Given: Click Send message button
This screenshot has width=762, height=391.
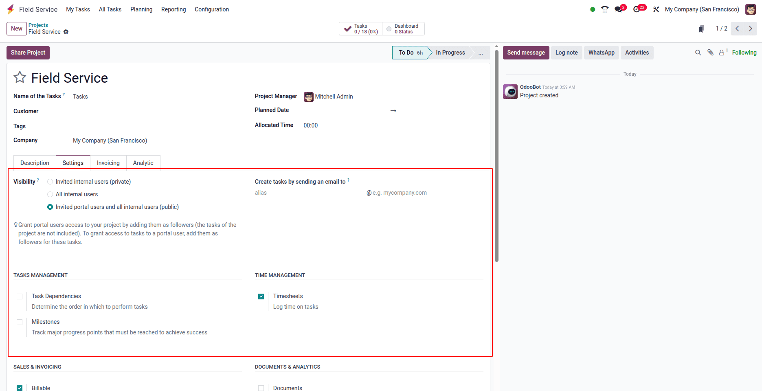Looking at the screenshot, I should [x=526, y=53].
